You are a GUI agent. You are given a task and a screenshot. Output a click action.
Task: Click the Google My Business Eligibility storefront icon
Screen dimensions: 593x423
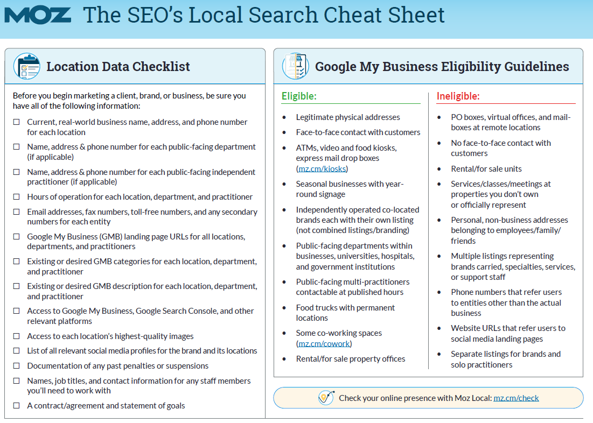coord(295,66)
